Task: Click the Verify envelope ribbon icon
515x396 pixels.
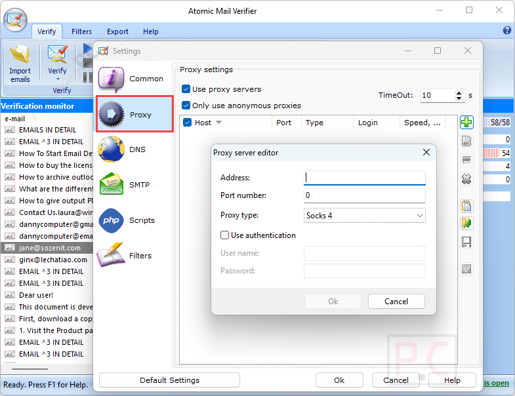Action: pos(57,54)
